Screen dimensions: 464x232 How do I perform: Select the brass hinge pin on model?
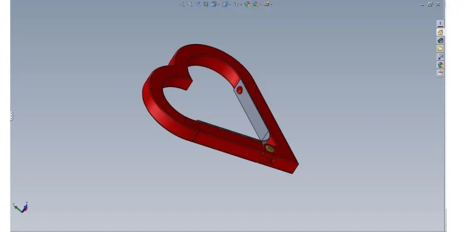click(270, 148)
